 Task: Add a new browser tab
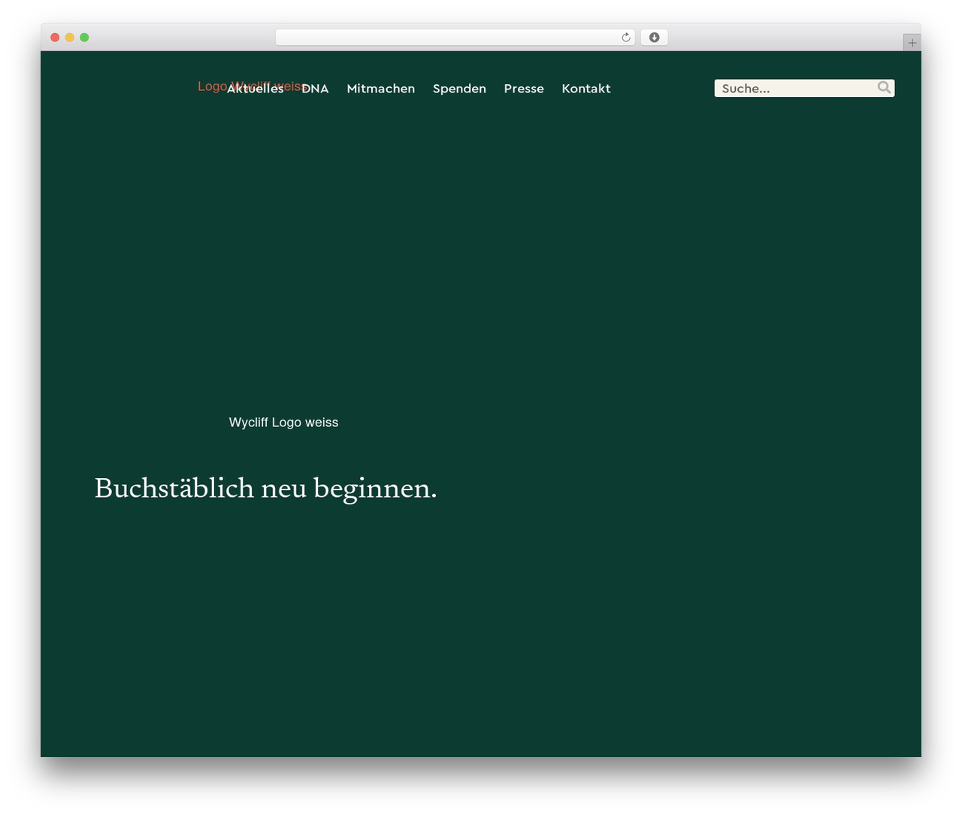point(912,43)
